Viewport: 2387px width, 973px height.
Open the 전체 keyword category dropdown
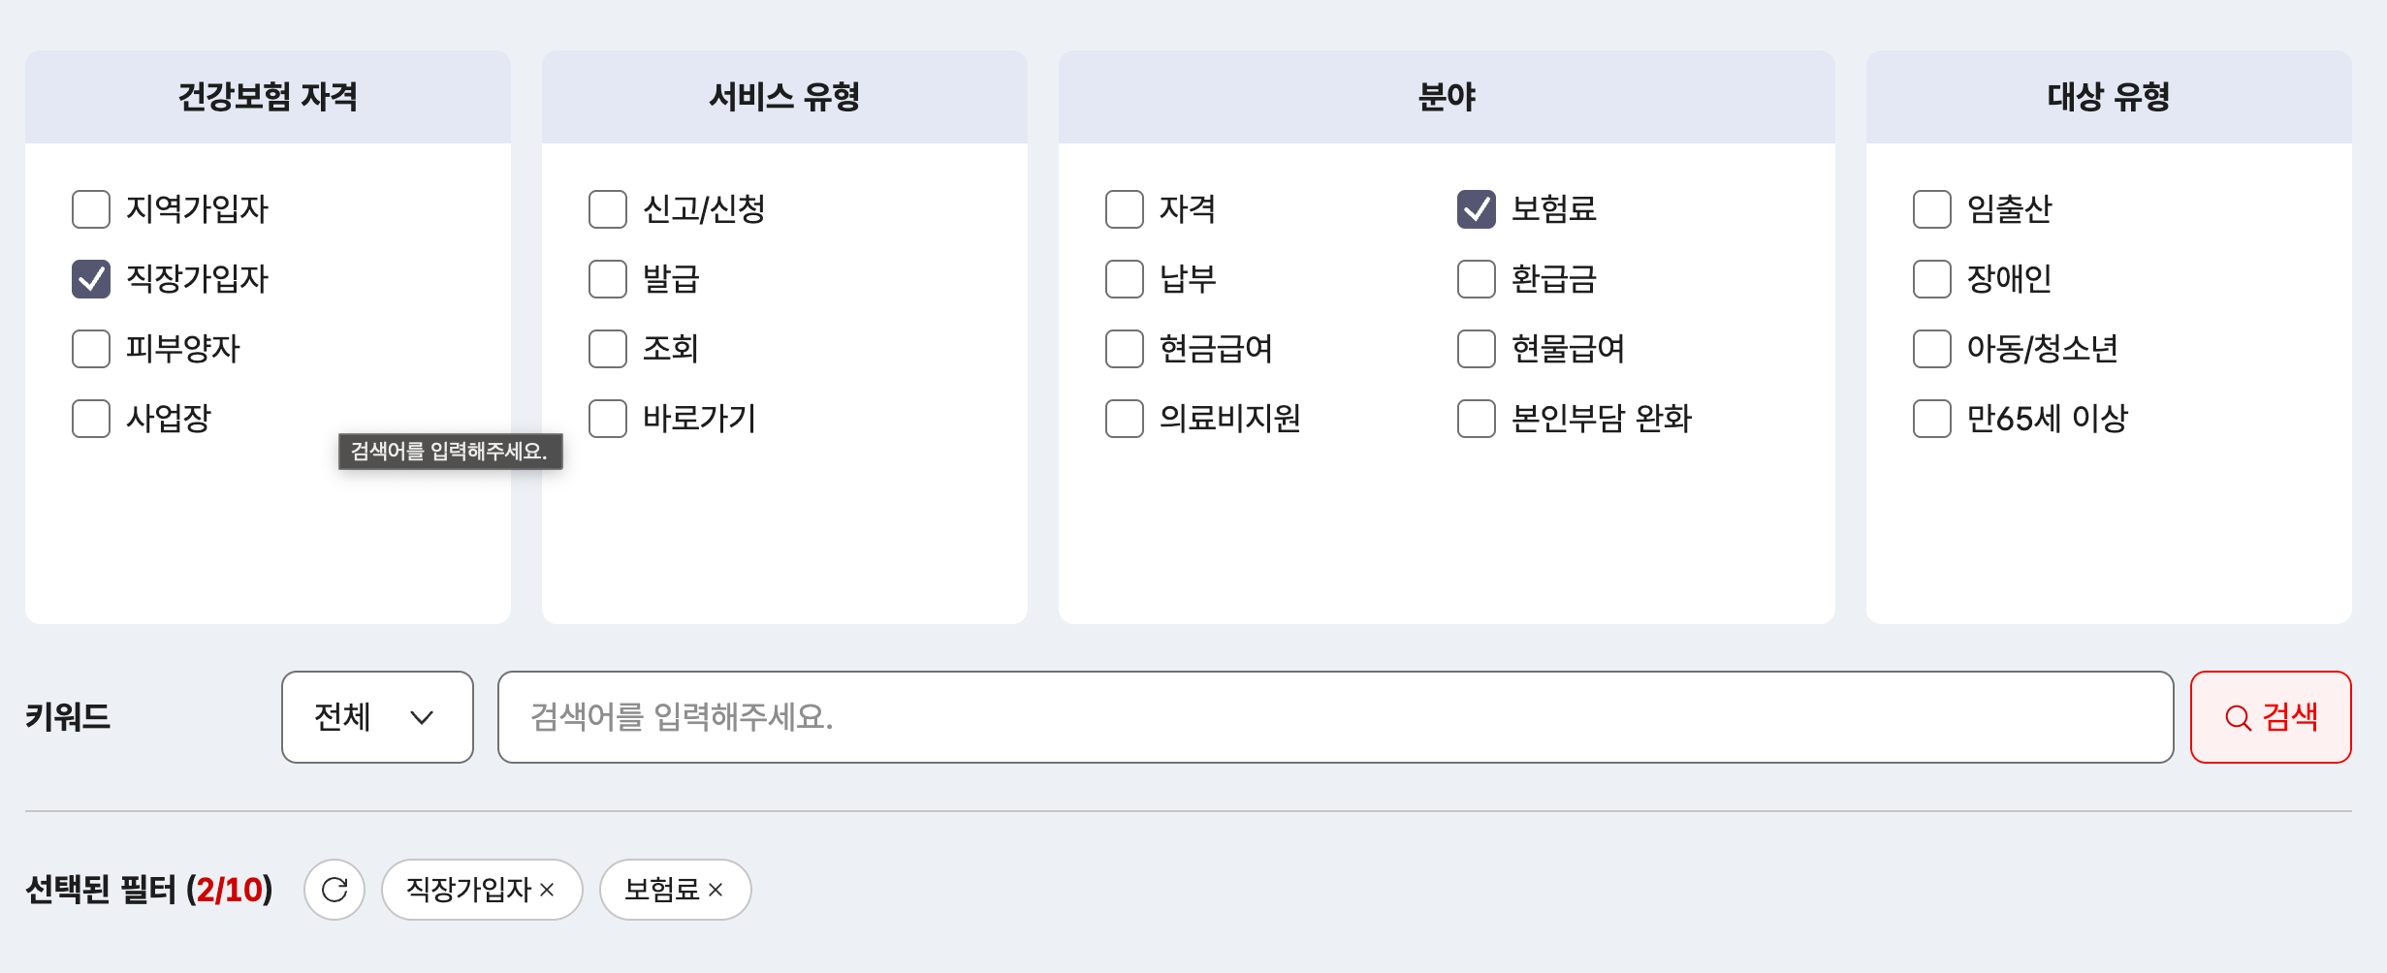[x=376, y=717]
